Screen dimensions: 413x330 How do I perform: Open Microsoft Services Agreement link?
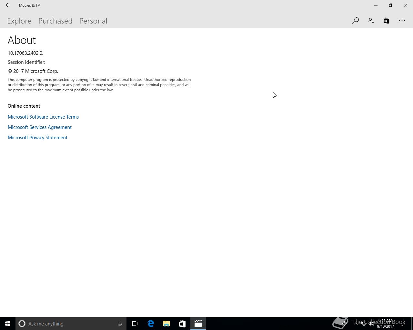(x=40, y=127)
